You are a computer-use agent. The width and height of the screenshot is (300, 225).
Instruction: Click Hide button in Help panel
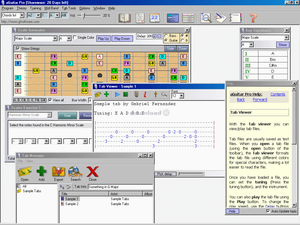coord(232,211)
